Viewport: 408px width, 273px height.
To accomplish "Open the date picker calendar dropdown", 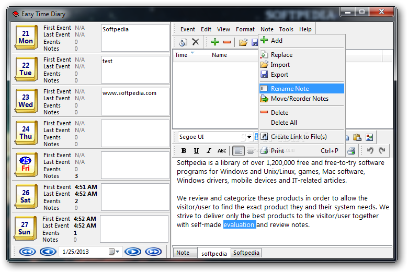I will click(x=114, y=252).
